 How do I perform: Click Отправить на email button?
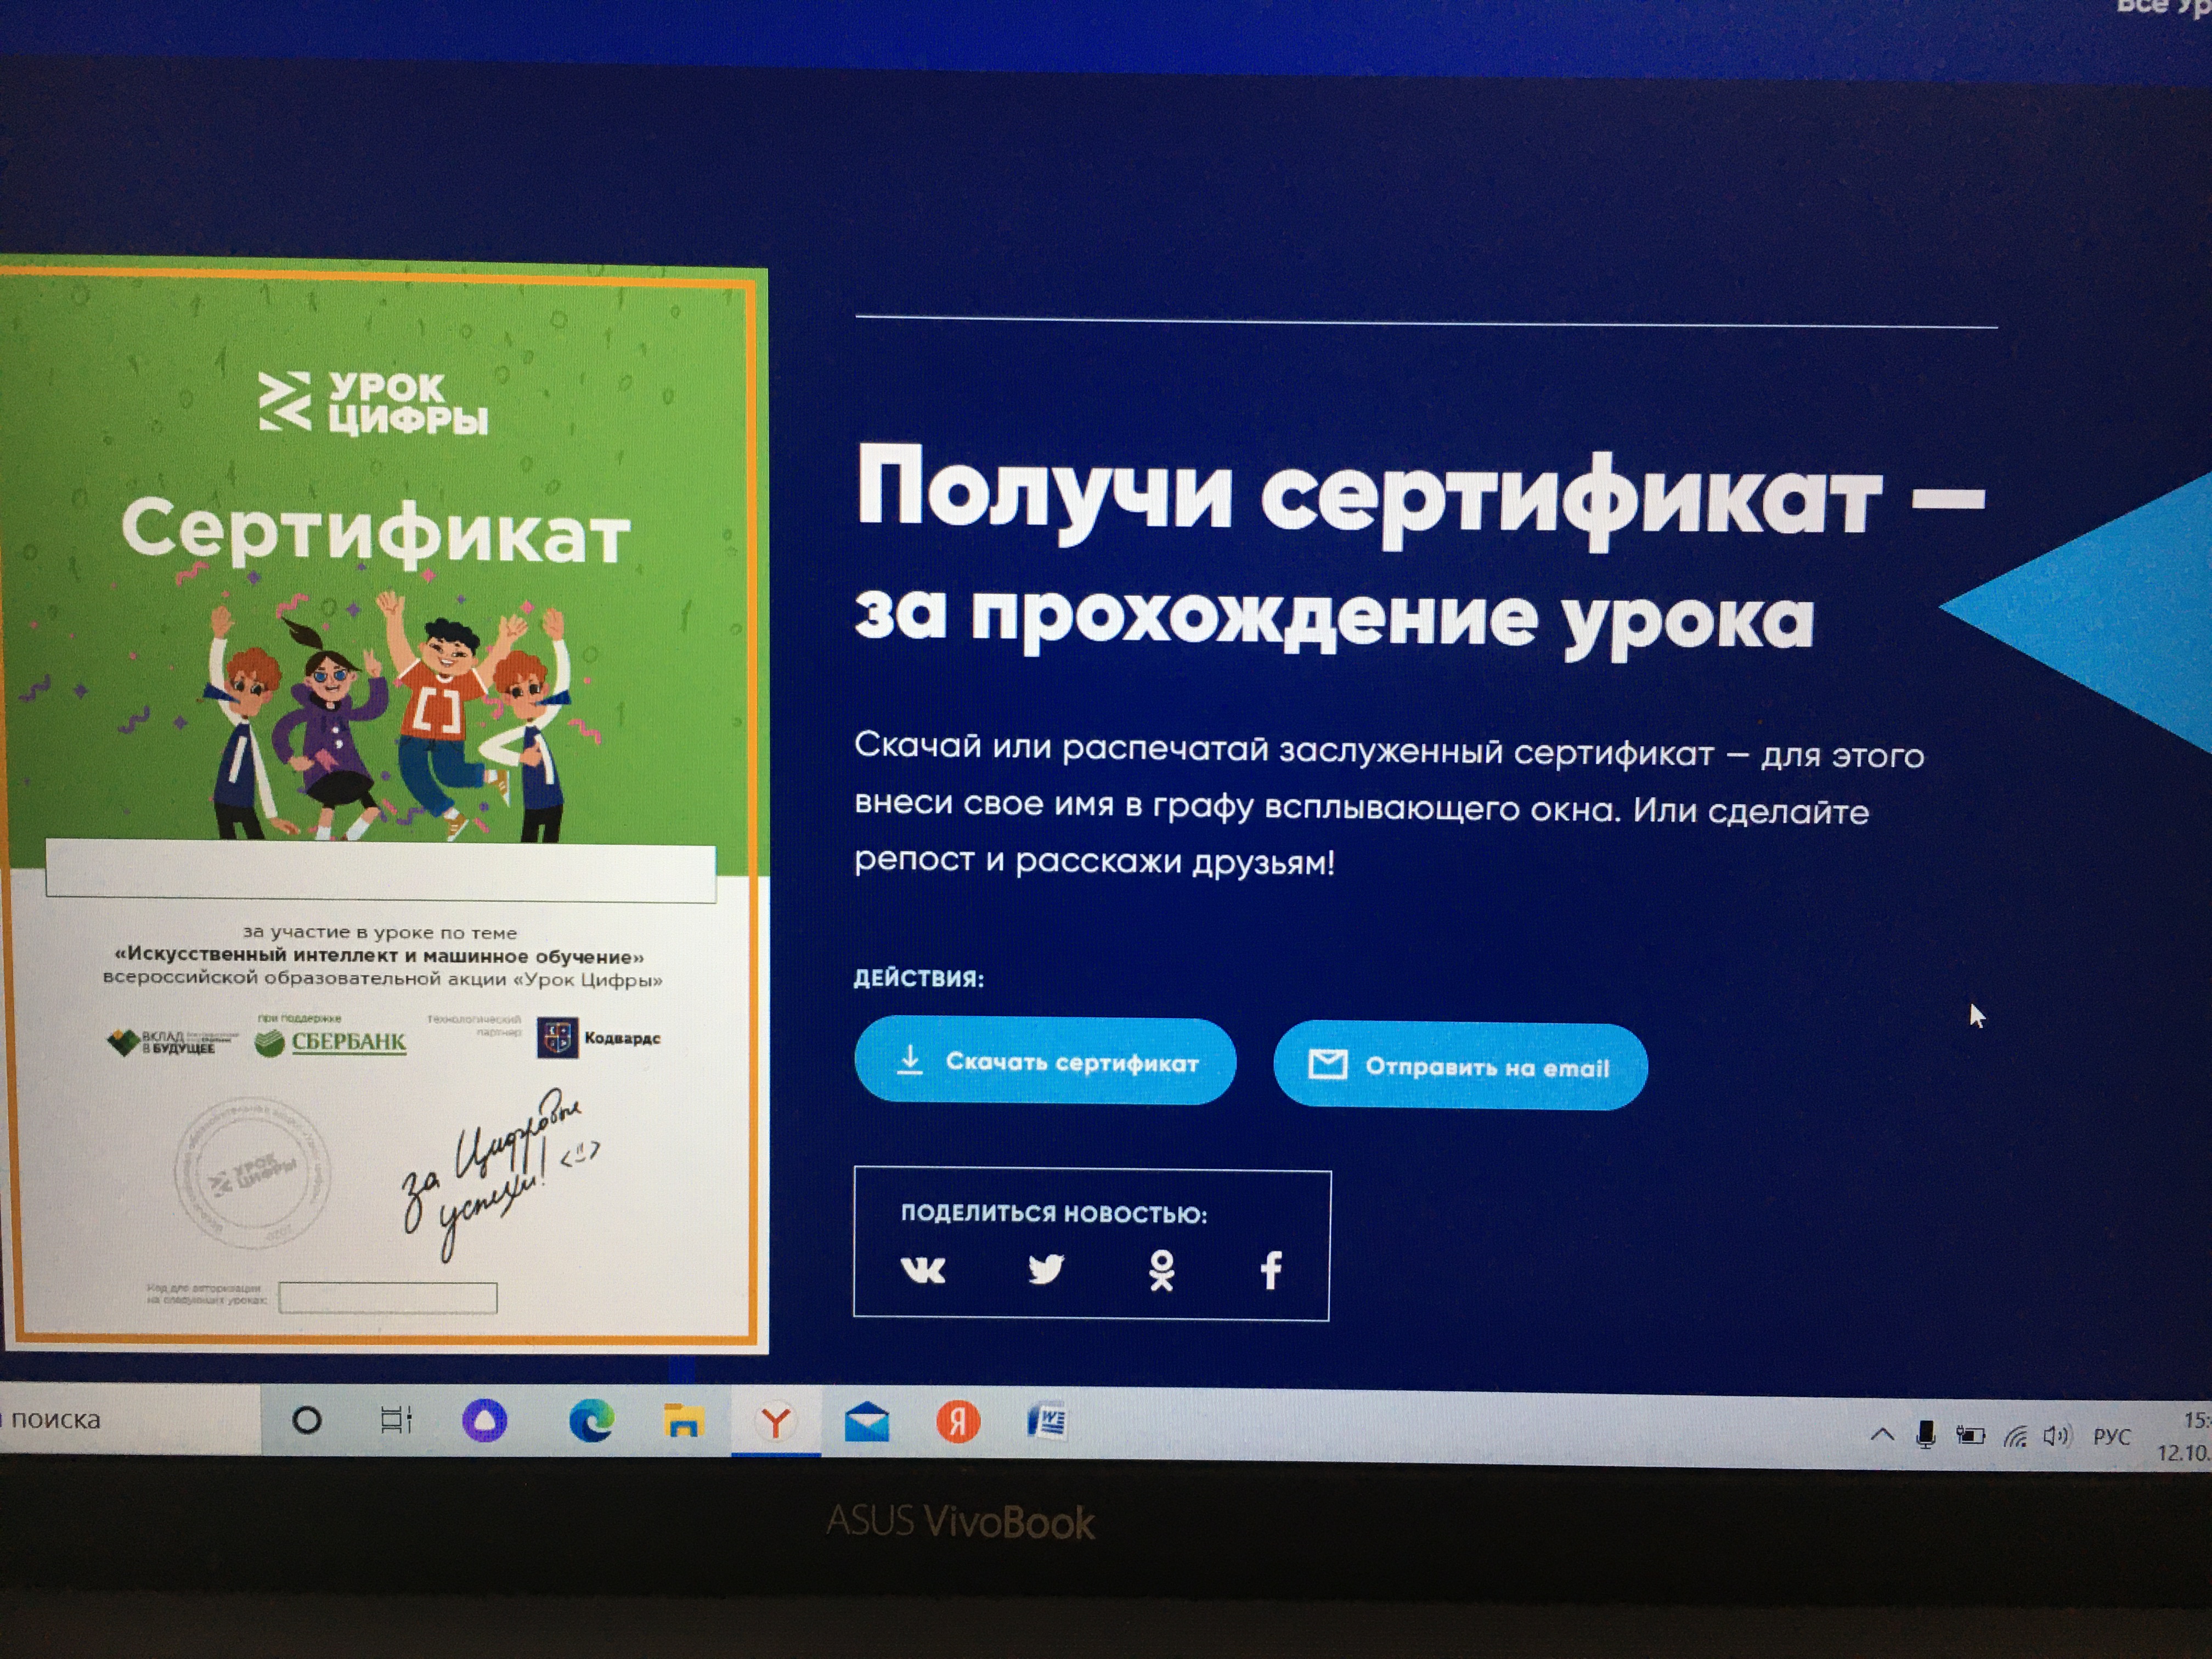1460,1066
